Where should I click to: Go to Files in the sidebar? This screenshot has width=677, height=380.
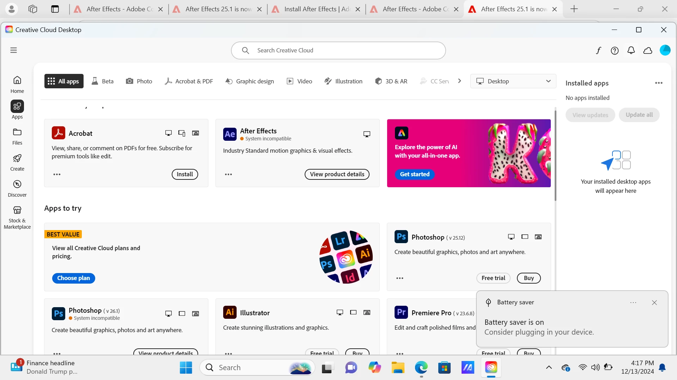[x=17, y=137]
